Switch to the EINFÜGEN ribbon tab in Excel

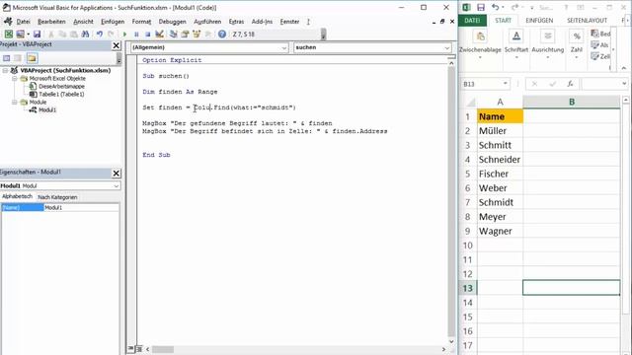(x=539, y=21)
